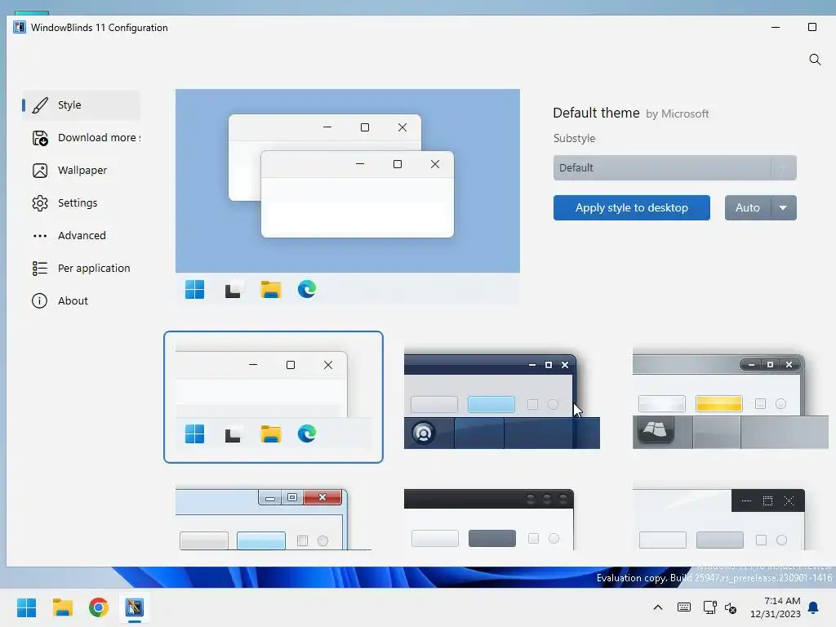Click the Per application list icon

point(40,268)
